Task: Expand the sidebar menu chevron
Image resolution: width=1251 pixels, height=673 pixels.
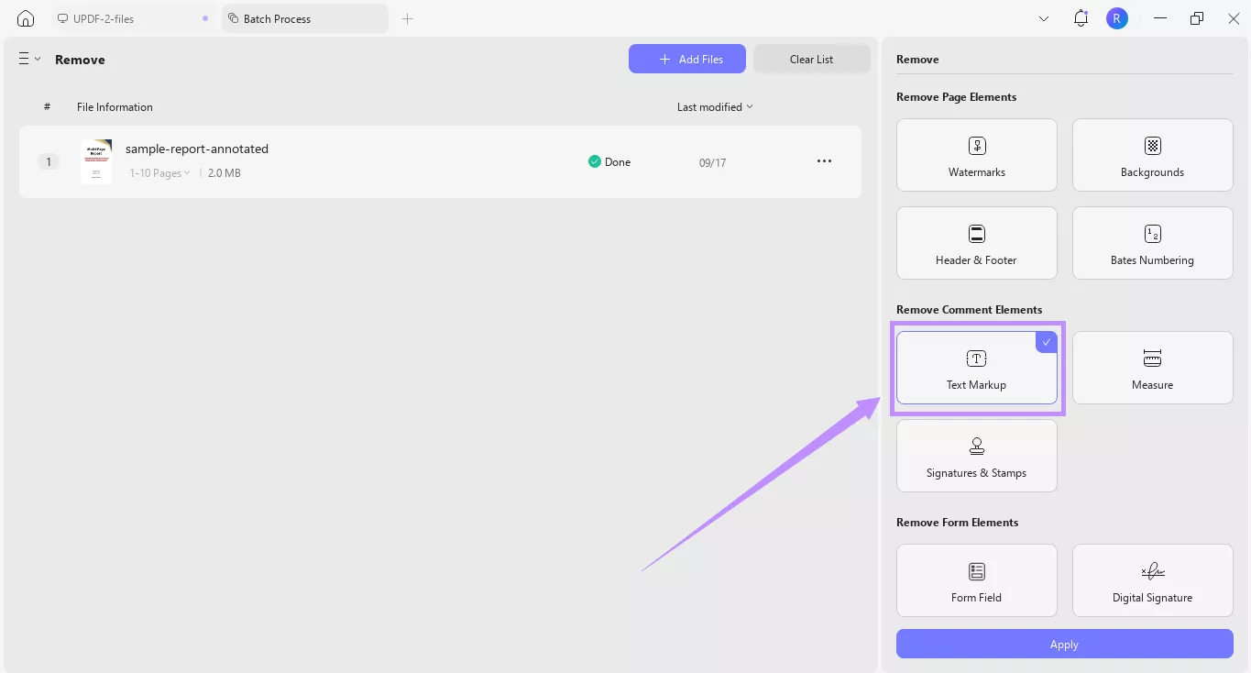Action: [x=36, y=59]
